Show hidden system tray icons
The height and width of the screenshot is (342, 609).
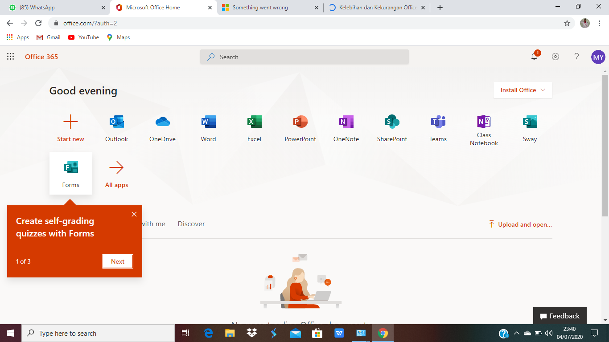pos(517,333)
